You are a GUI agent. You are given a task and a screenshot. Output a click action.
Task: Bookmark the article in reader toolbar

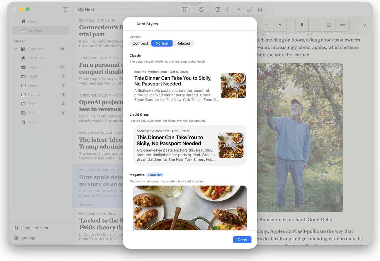pos(302,25)
